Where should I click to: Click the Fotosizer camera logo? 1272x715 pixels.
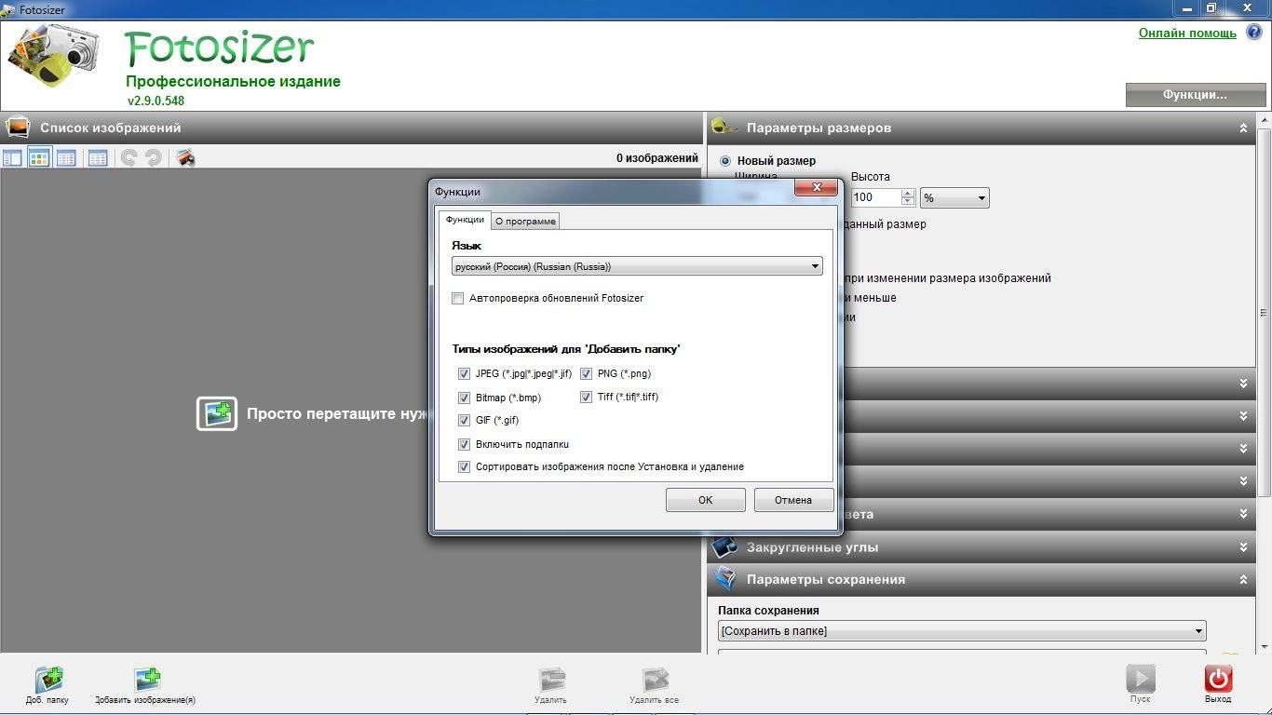[x=55, y=56]
